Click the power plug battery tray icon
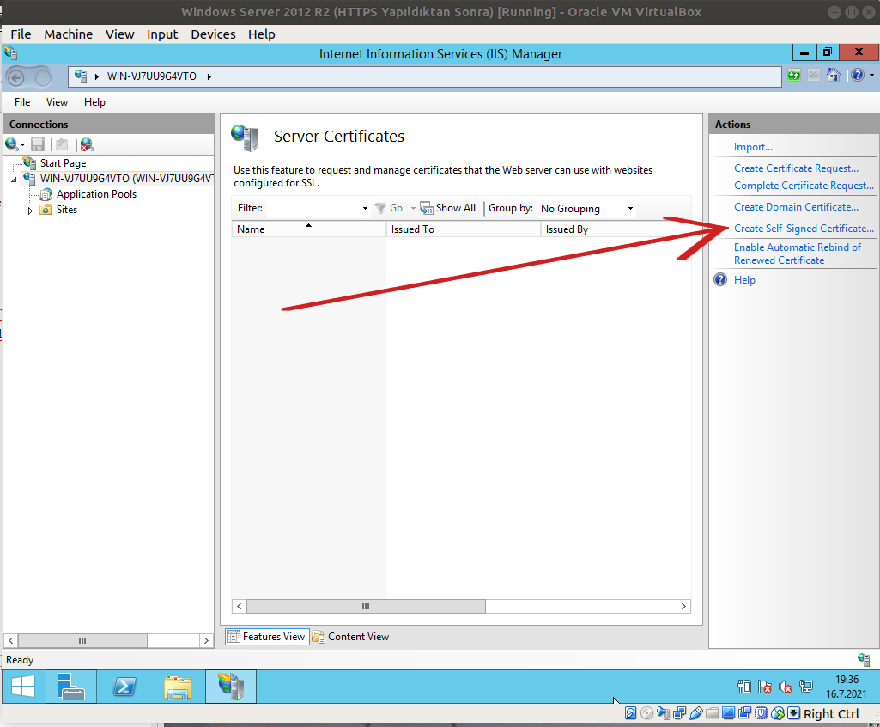This screenshot has width=880, height=727. click(x=744, y=687)
